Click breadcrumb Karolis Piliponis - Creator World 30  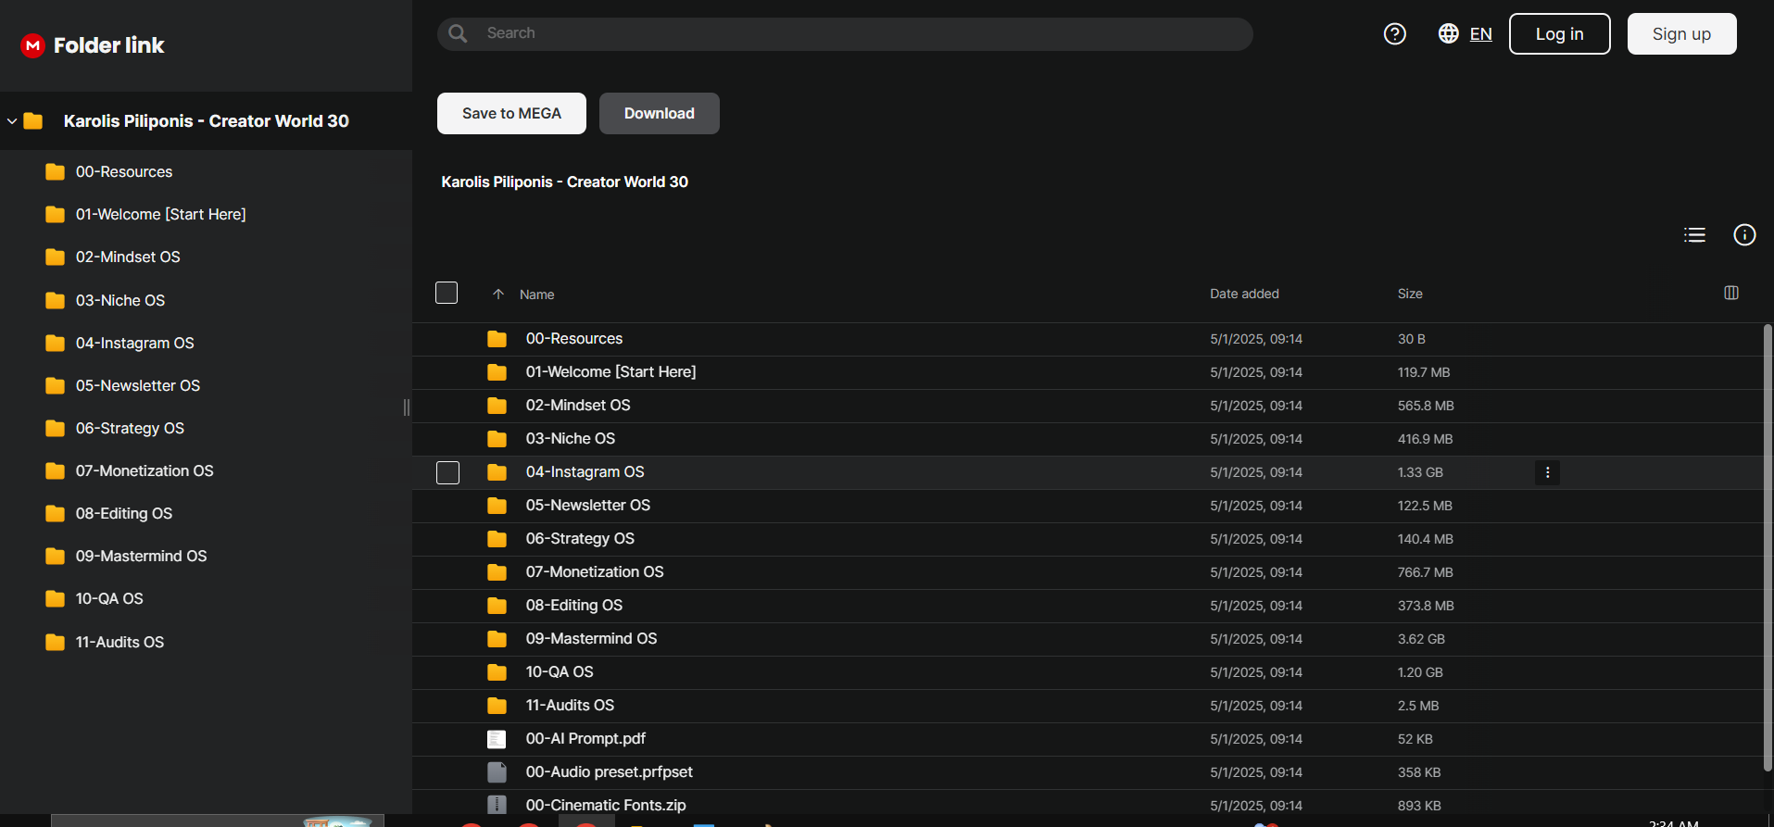[565, 182]
